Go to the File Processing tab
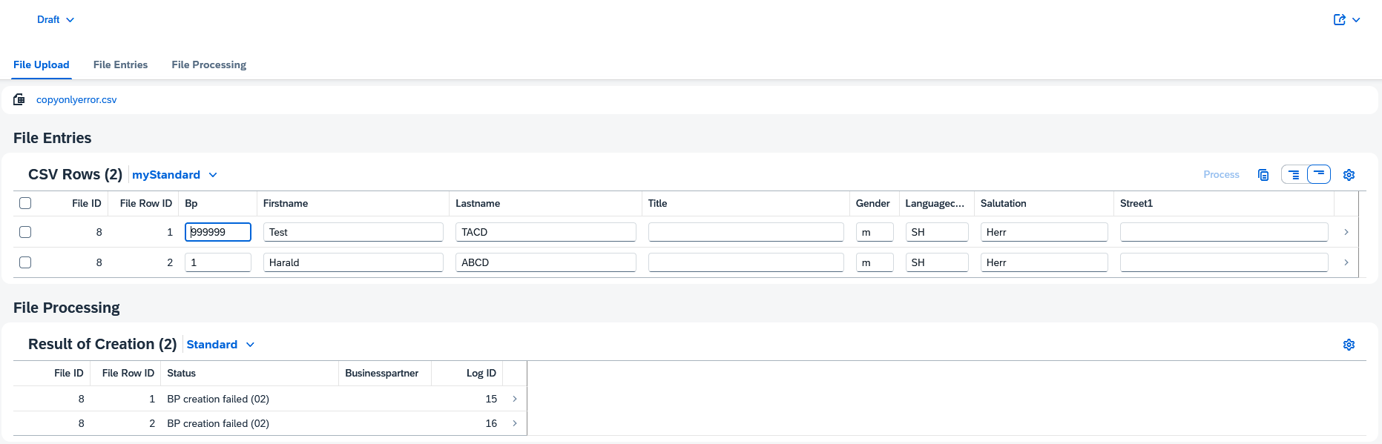Screen dimensions: 1382x444 [208, 64]
